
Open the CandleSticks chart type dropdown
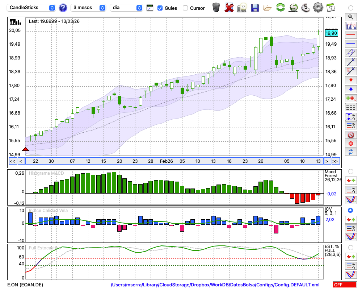31,8
